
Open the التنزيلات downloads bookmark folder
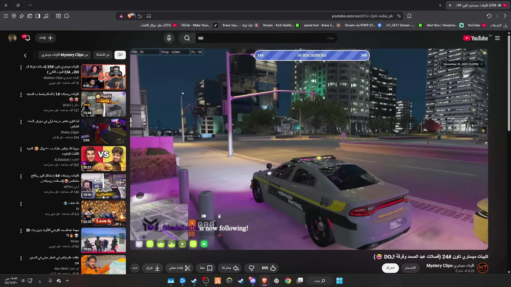point(499,25)
